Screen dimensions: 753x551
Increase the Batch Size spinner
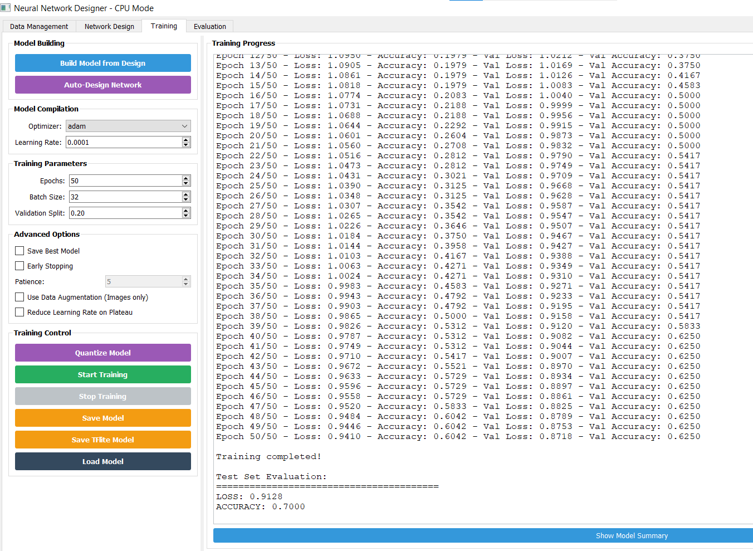186,194
